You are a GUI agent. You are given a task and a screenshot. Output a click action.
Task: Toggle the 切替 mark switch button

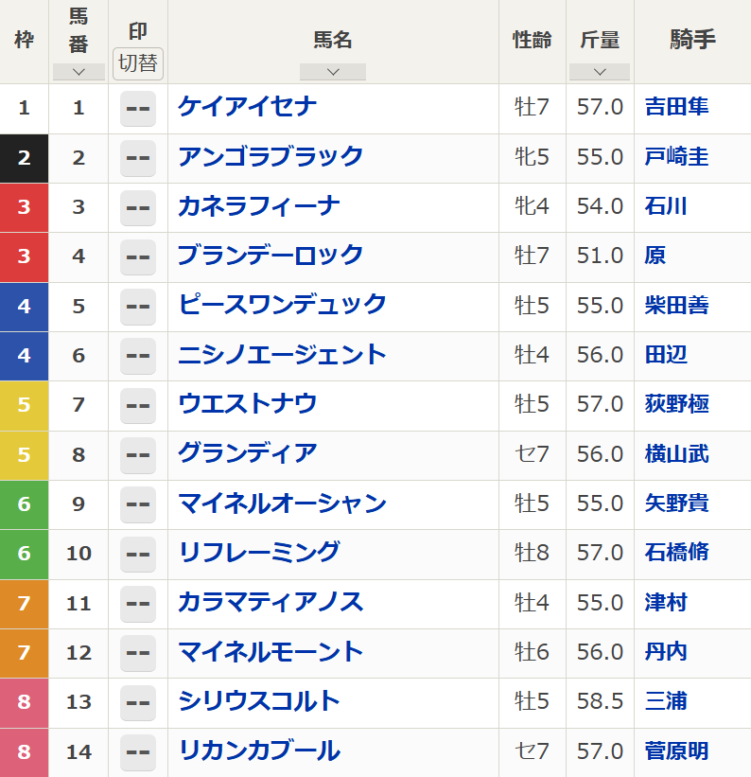pos(138,63)
